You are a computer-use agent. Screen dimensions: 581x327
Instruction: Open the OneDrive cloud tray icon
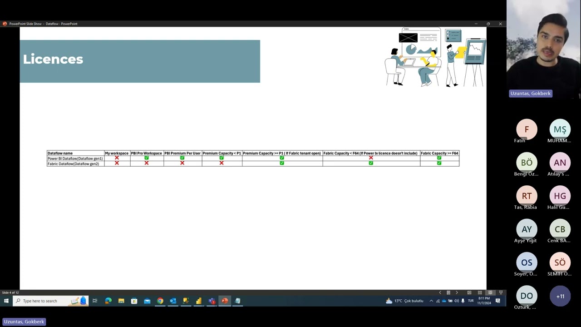(x=444, y=301)
